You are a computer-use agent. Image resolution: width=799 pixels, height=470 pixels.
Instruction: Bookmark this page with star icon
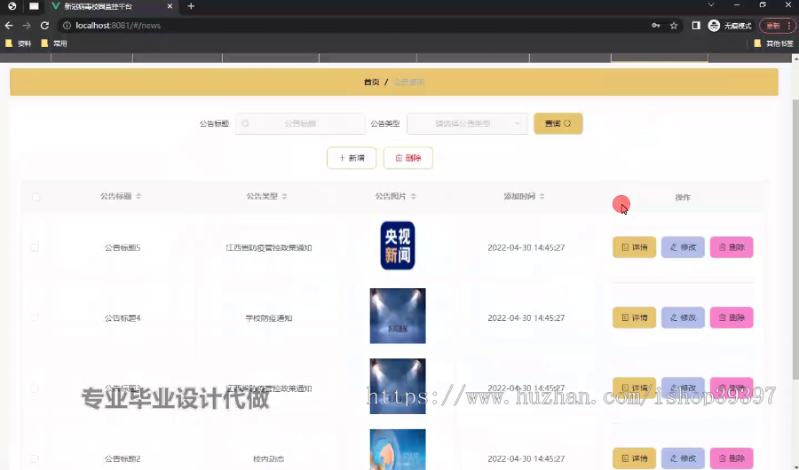[x=674, y=26]
